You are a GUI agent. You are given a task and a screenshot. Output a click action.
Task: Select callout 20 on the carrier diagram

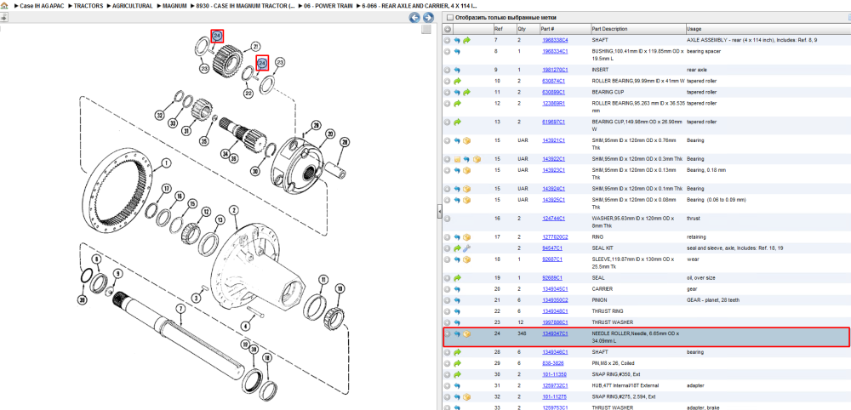[x=329, y=134]
